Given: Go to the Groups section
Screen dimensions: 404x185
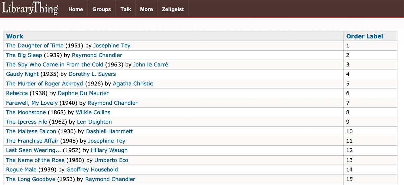Looking at the screenshot, I should (102, 9).
